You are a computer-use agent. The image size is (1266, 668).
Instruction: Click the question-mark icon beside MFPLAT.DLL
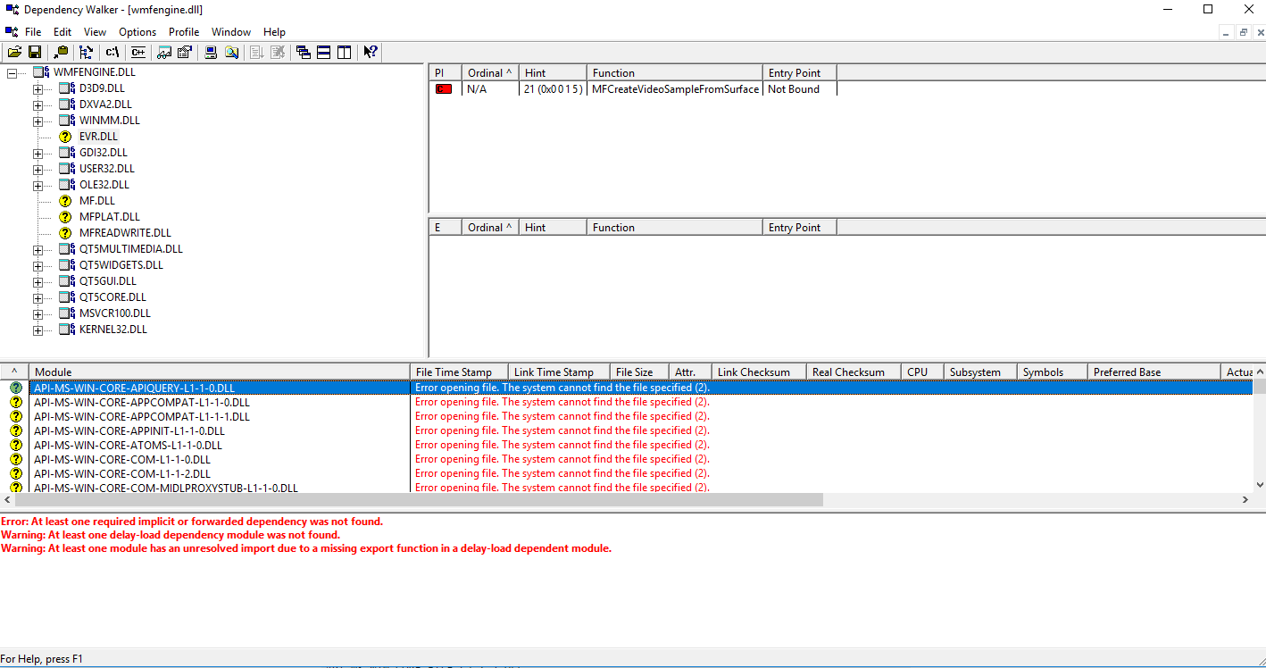(x=65, y=217)
